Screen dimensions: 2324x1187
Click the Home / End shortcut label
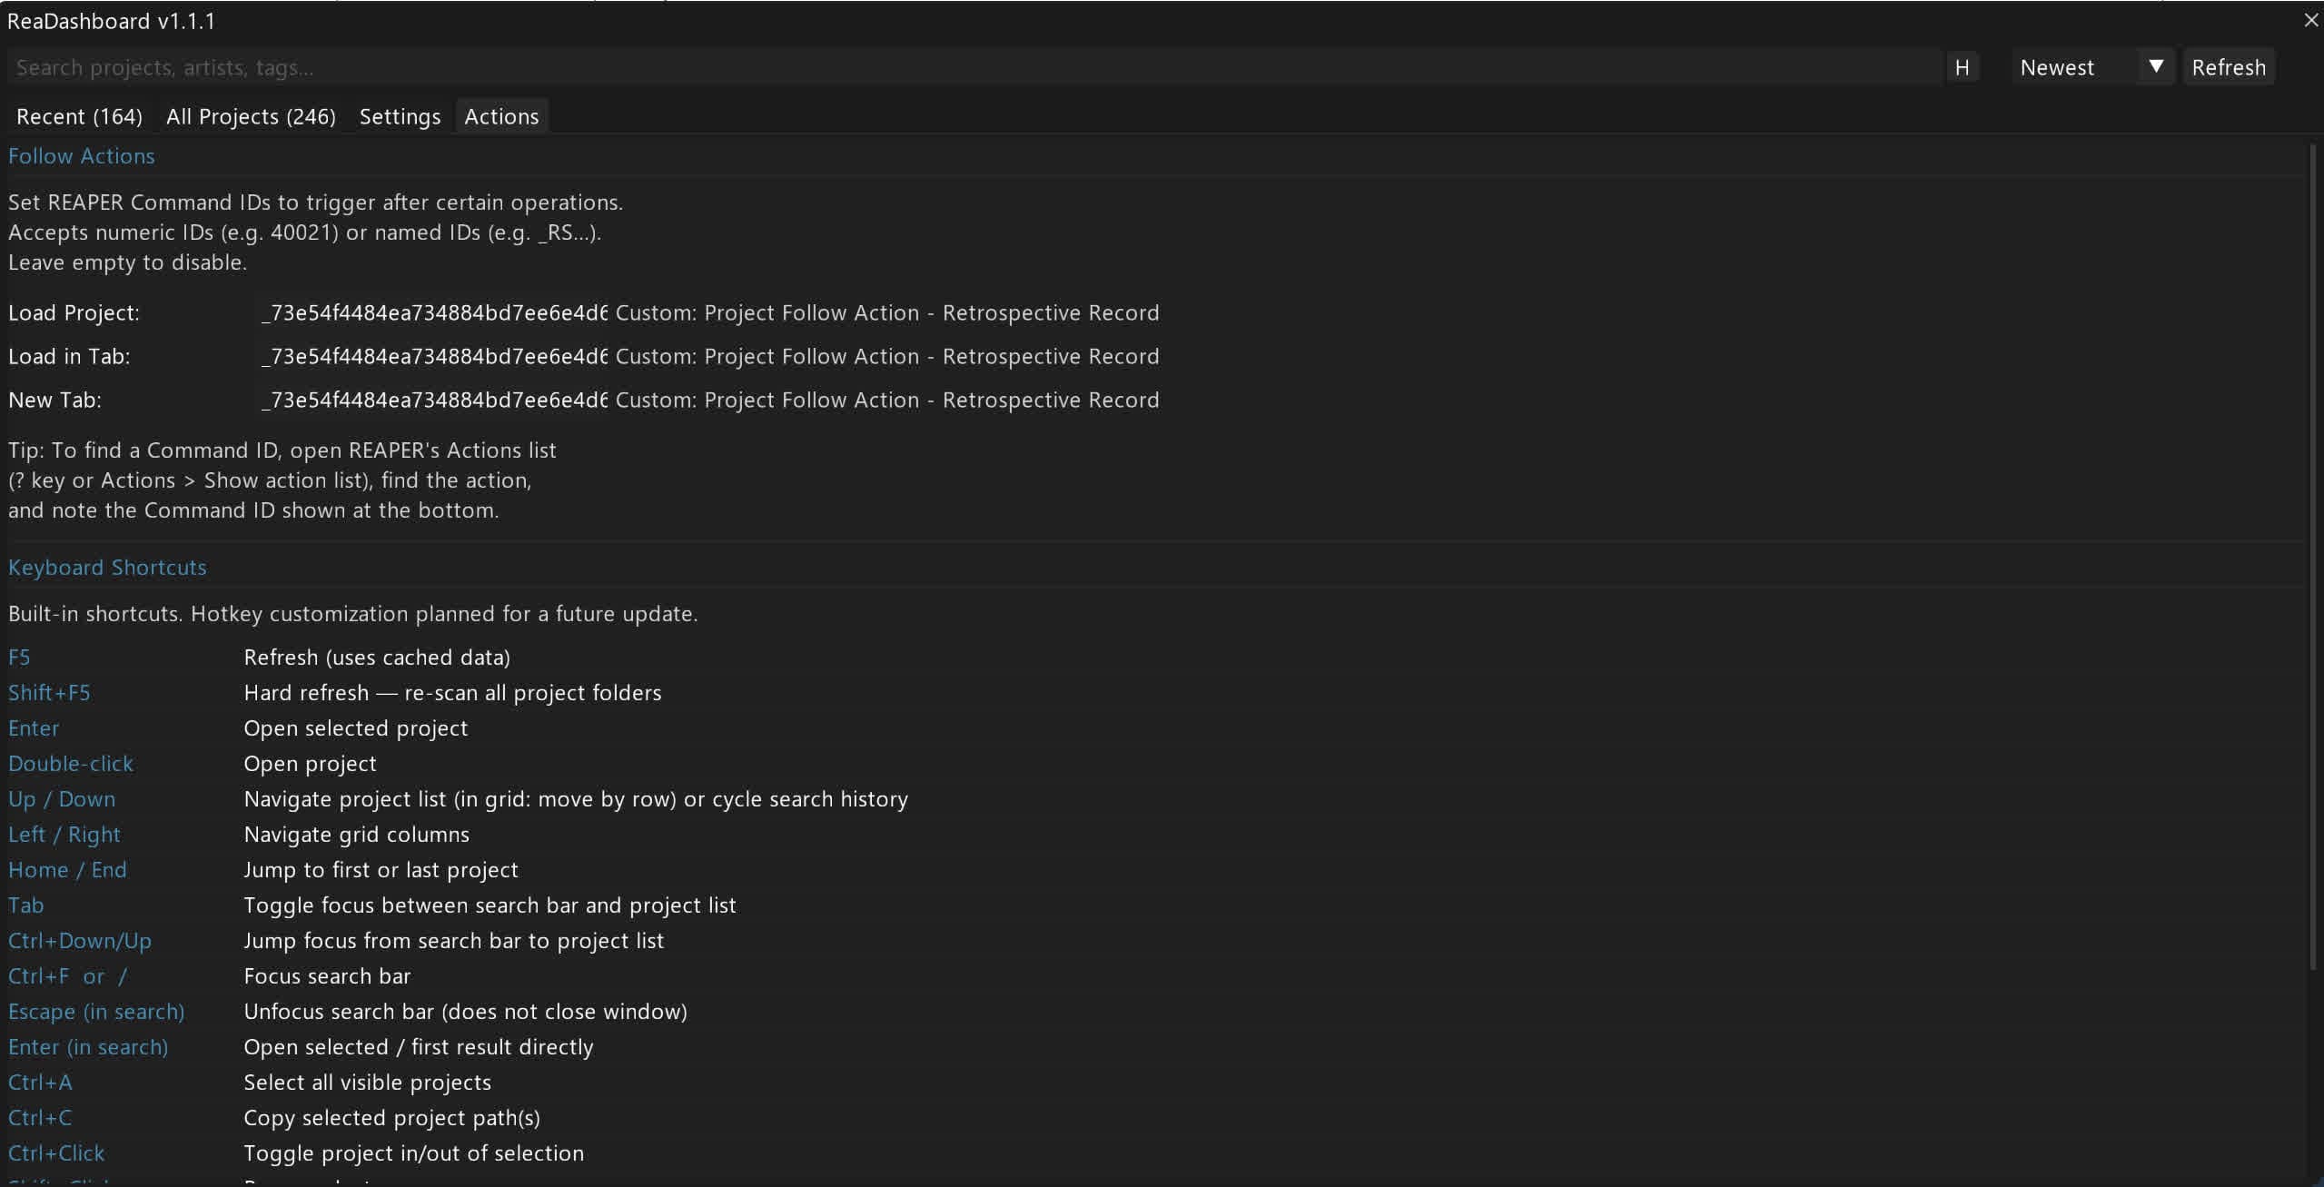[x=67, y=870]
